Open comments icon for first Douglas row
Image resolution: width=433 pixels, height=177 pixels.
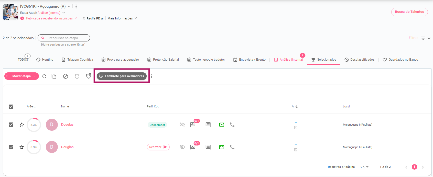pyautogui.click(x=208, y=125)
